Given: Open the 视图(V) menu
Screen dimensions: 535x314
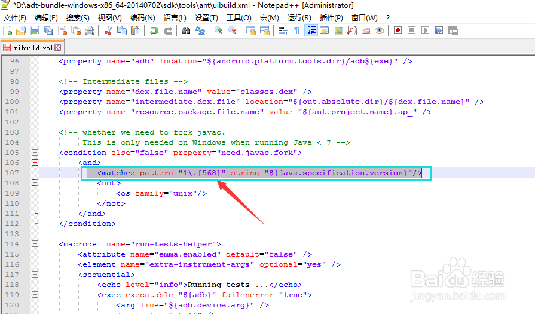Looking at the screenshot, I should click(x=109, y=18).
